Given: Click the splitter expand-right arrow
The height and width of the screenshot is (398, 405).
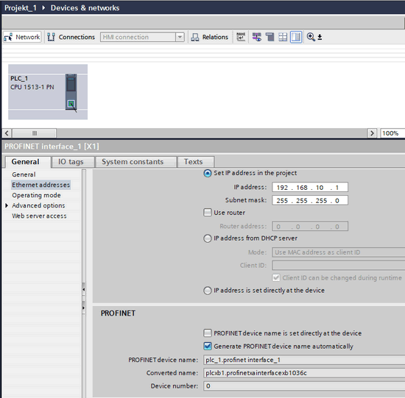Looking at the screenshot, I should point(83,308).
